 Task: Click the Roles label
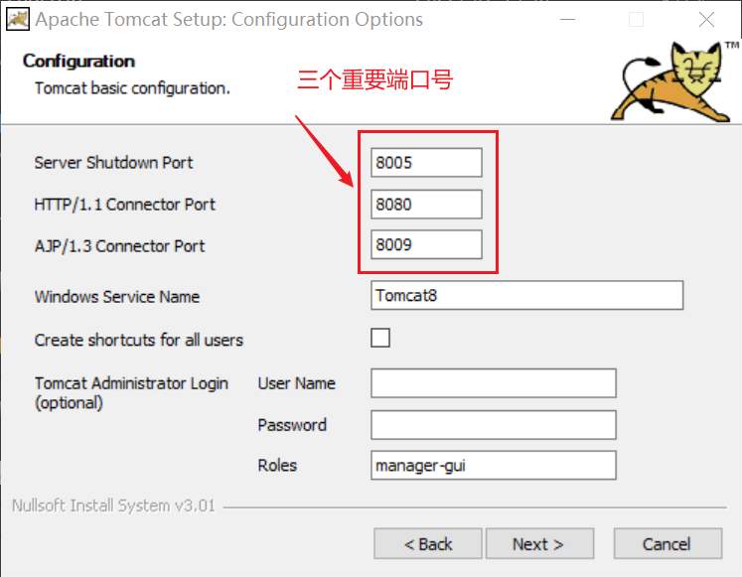point(277,466)
